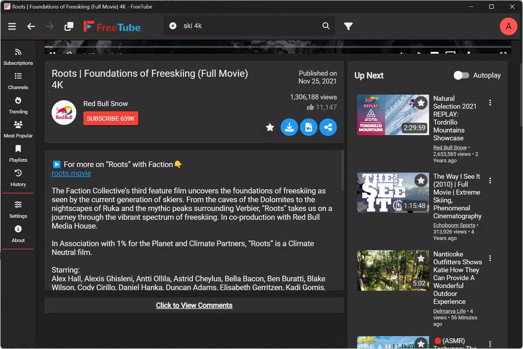The image size is (523, 349).
Task: Seek using the video progress bar
Action: pos(278,47)
